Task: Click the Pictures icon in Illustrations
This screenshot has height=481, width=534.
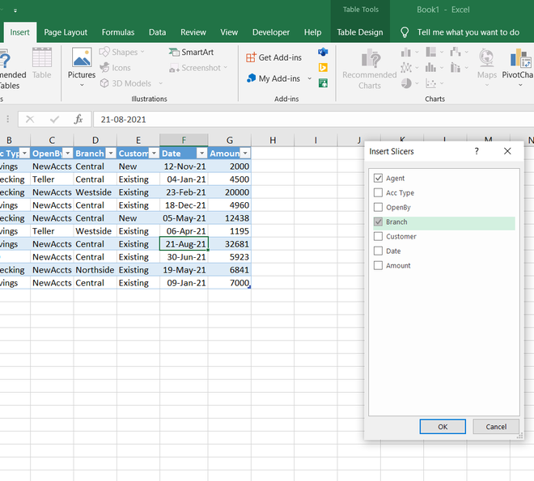Action: 82,58
